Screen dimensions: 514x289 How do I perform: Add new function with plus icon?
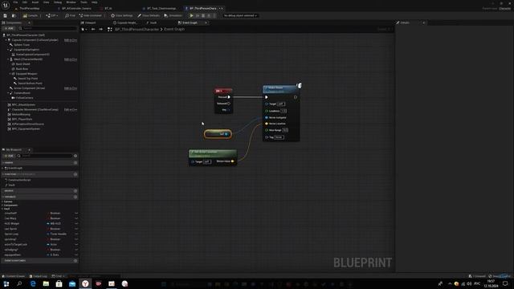pyautogui.click(x=75, y=174)
